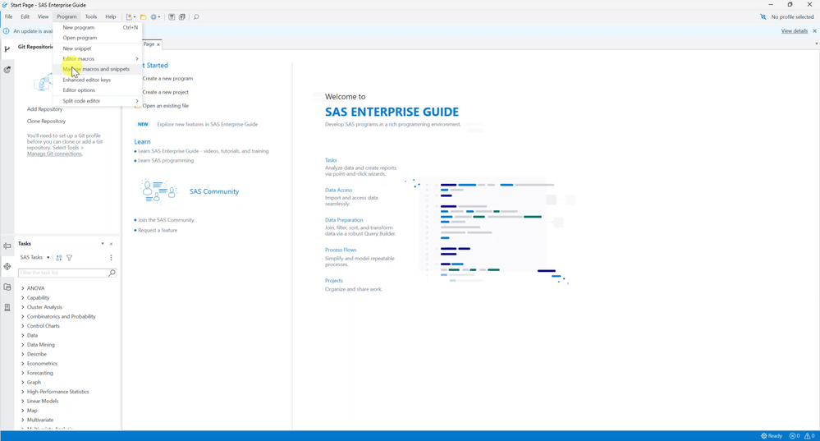Choose Enhanced editor keys entry
Viewport: 820px width, 441px height.
point(98,80)
